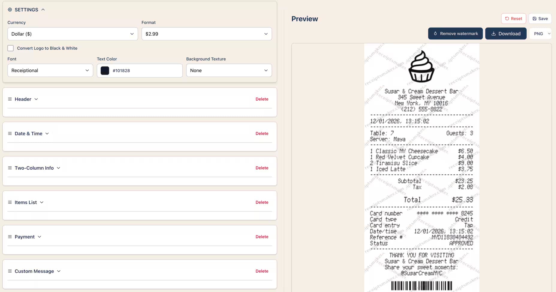Grab the Two-Column Info drag handle
Viewport: 556px width, 292px height.
[x=10, y=168]
